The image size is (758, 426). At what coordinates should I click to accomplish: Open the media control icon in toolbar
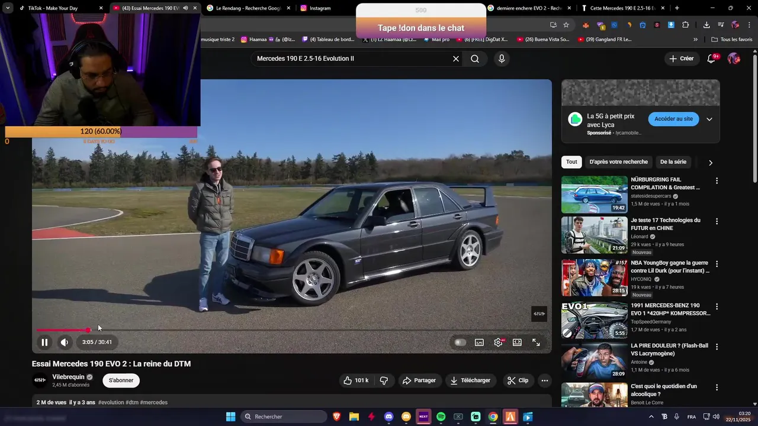pos(721,25)
